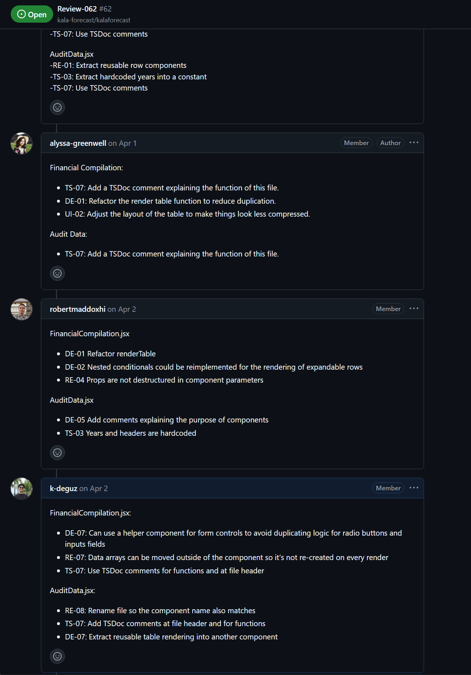Open options menu on robertmaddoxhi's comment
This screenshot has width=471, height=675.
point(414,309)
